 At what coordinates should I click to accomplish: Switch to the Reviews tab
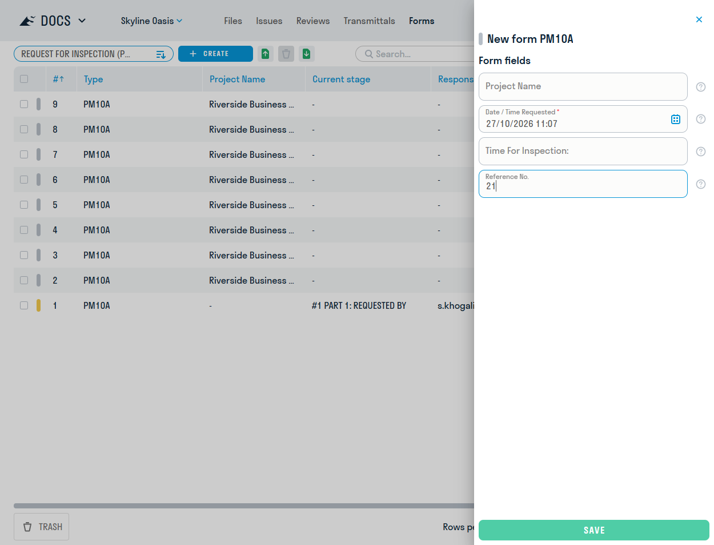click(x=313, y=21)
